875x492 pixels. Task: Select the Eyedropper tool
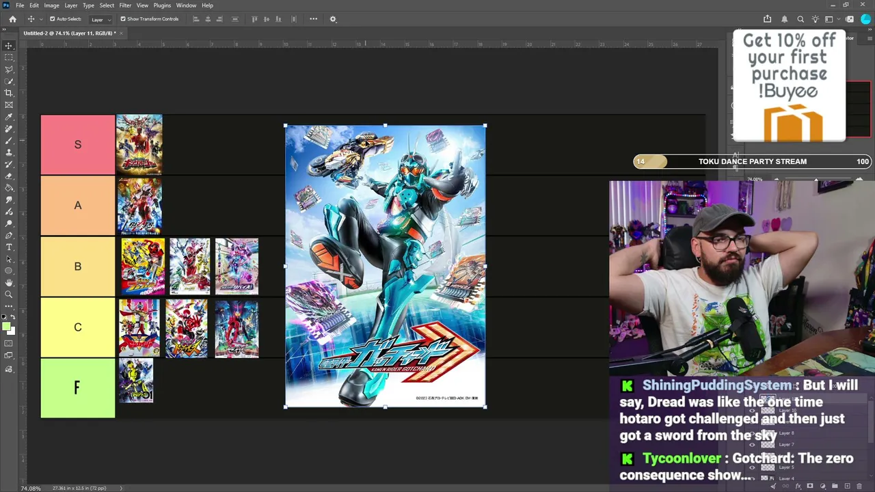click(x=9, y=117)
